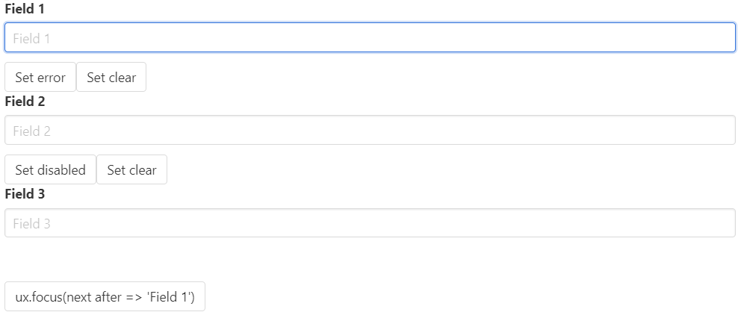Click the Field 1 text input

pyautogui.click(x=370, y=38)
